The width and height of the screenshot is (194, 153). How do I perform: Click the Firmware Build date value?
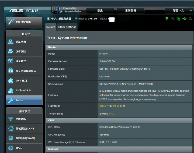pos(124,69)
